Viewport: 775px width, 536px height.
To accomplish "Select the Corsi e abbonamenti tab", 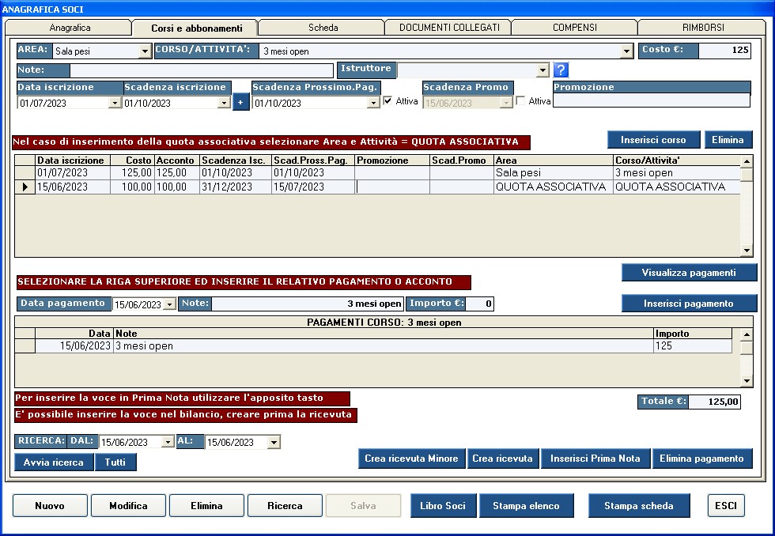I will point(197,28).
